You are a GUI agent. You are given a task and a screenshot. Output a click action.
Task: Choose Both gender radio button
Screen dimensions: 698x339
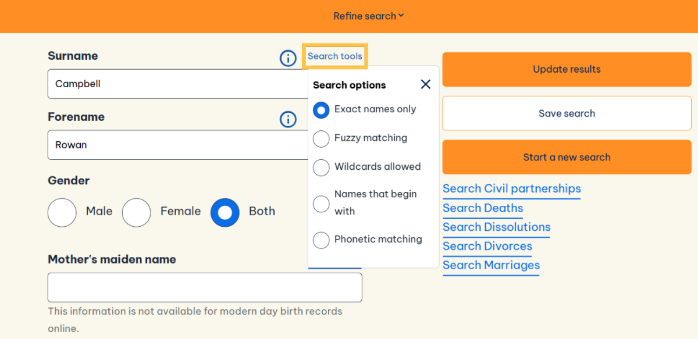pyautogui.click(x=225, y=212)
